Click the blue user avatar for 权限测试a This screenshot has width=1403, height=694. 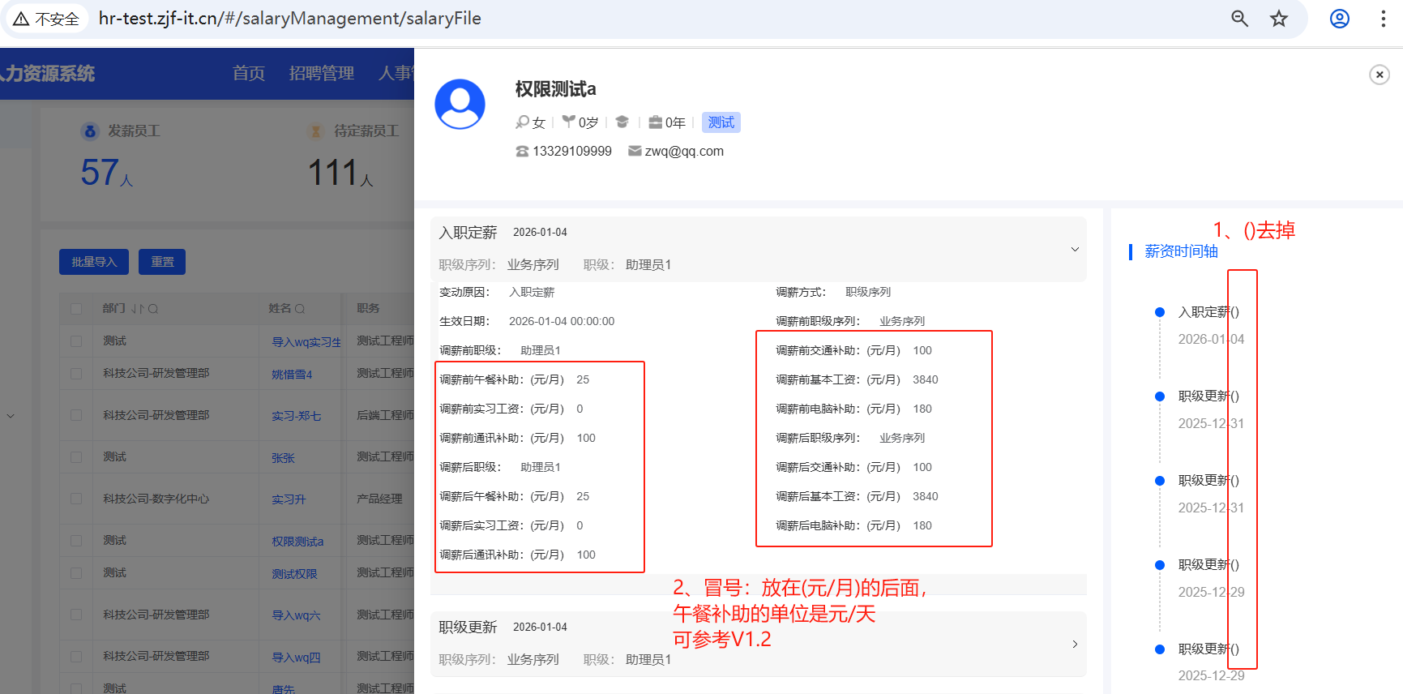tap(460, 104)
